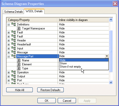
Task: Click the Hide value for Target Namespace
Action: coord(62,28)
